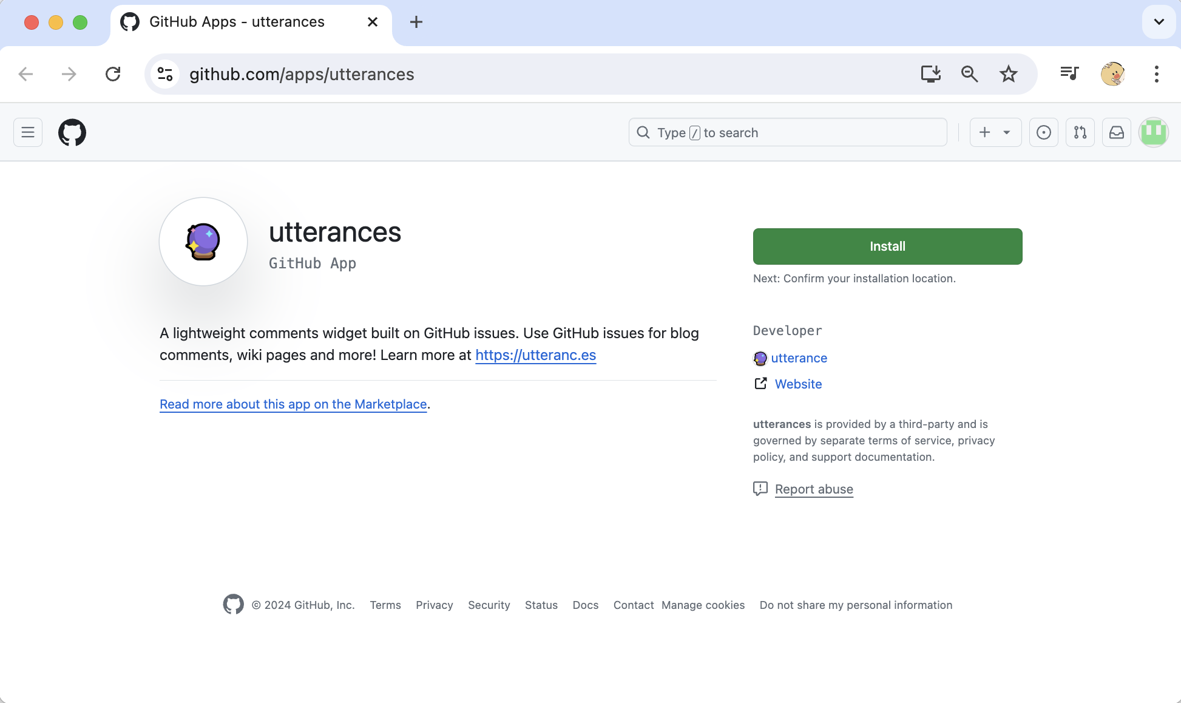Open the Docs footer link
This screenshot has height=703, width=1181.
586,605
